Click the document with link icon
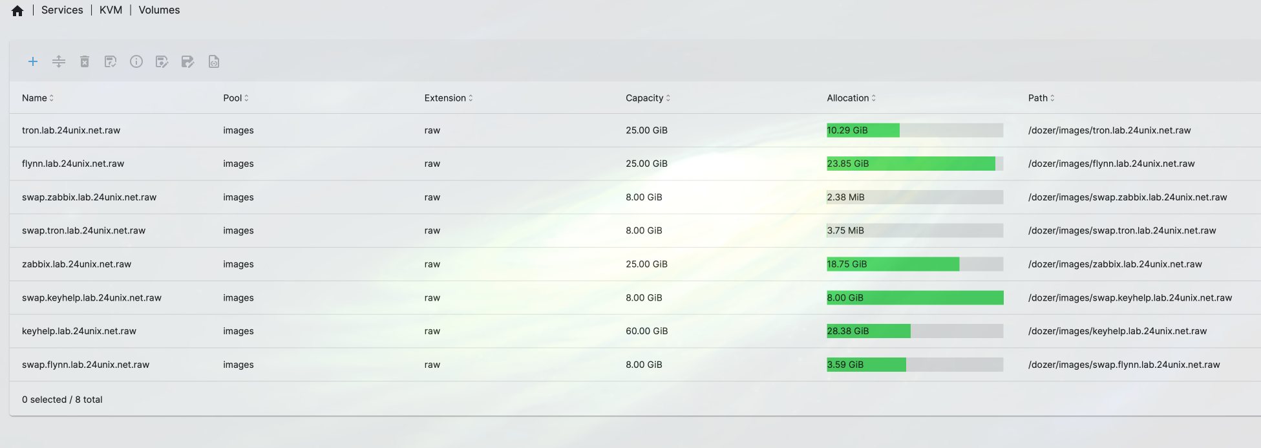Image resolution: width=1261 pixels, height=448 pixels. pyautogui.click(x=214, y=61)
